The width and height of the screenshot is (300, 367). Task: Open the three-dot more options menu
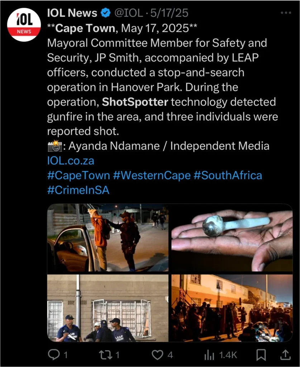click(x=286, y=13)
